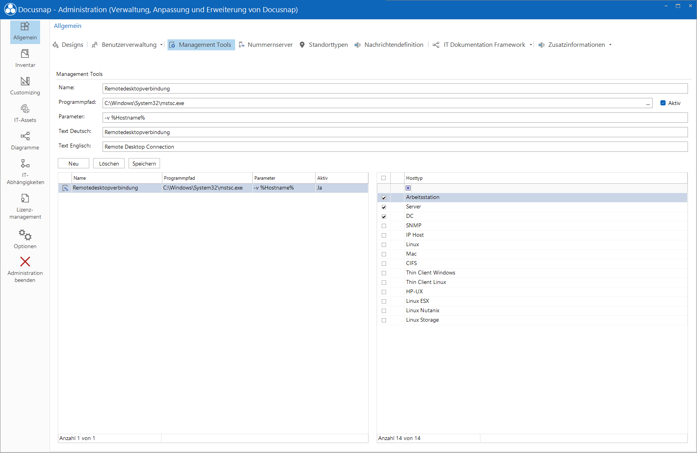Switch to Management Tools tab

(201, 45)
